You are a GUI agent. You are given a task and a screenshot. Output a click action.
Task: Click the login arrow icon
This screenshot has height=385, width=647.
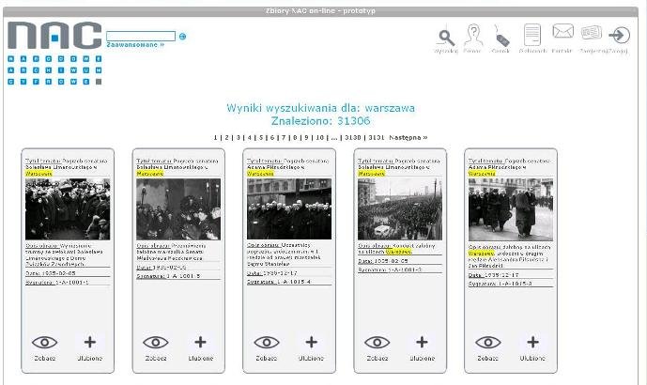click(x=619, y=36)
